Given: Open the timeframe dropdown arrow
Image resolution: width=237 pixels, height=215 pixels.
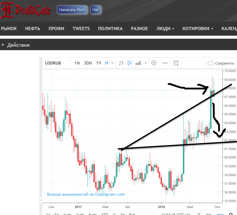Looking at the screenshot, I should pos(112,63).
